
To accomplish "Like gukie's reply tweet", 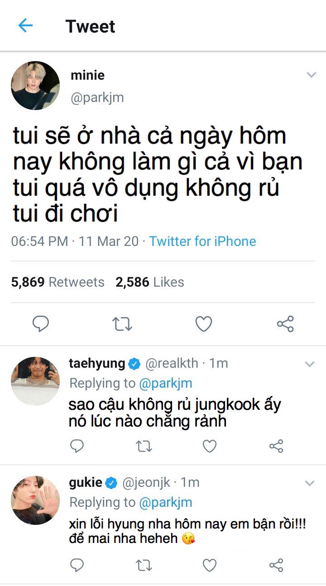I will pyautogui.click(x=209, y=565).
